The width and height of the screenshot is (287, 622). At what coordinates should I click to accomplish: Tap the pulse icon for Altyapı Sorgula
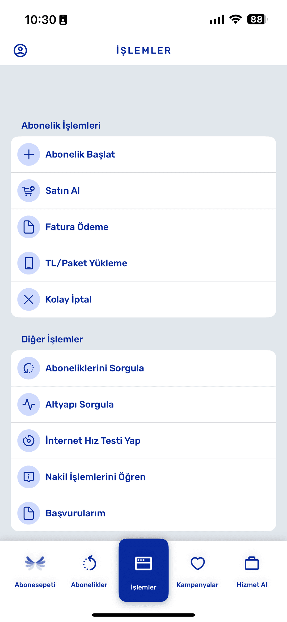click(x=29, y=404)
